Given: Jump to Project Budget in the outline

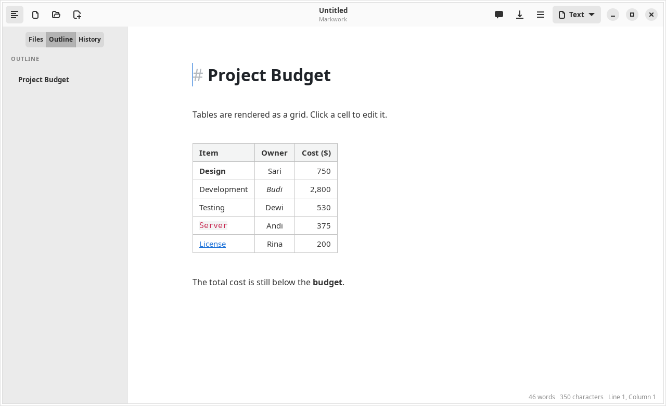Looking at the screenshot, I should point(44,80).
